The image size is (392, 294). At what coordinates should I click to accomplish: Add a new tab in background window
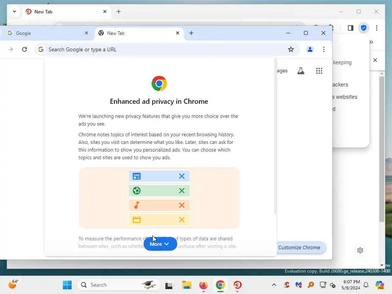pyautogui.click(x=119, y=11)
